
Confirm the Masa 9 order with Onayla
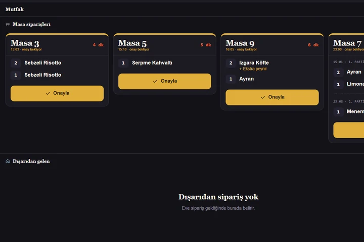point(272,97)
